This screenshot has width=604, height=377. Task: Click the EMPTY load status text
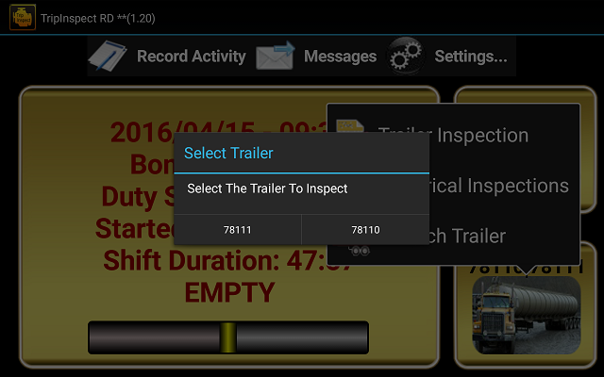pyautogui.click(x=229, y=292)
